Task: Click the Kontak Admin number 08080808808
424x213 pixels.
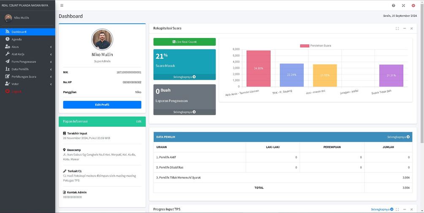Action: (72, 197)
